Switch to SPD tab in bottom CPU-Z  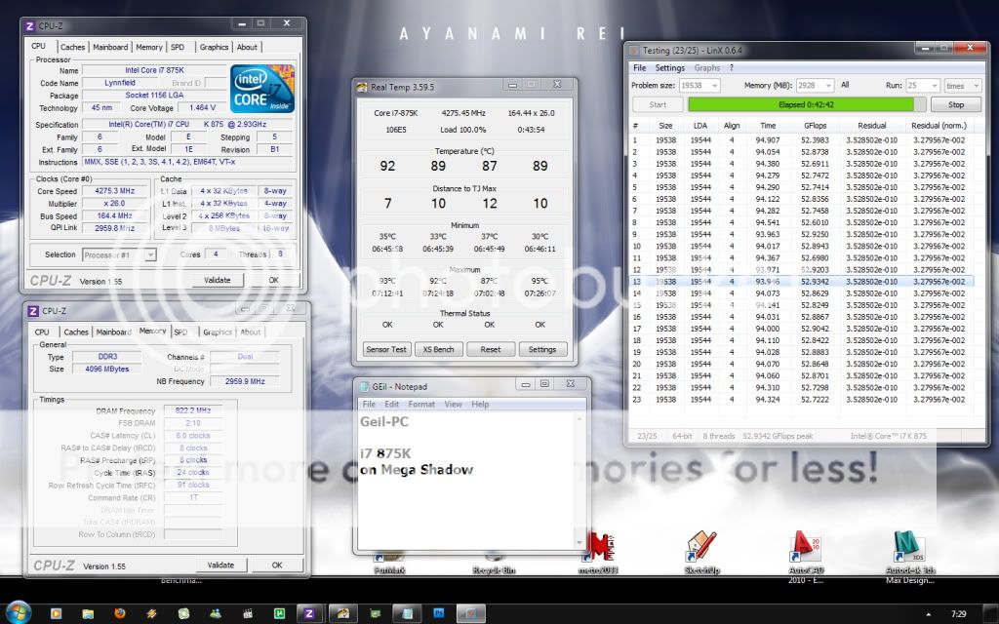[x=180, y=332]
